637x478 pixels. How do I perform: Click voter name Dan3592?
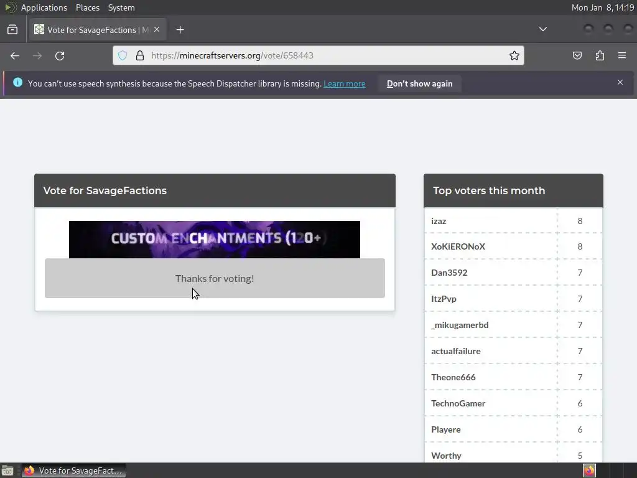coord(449,273)
